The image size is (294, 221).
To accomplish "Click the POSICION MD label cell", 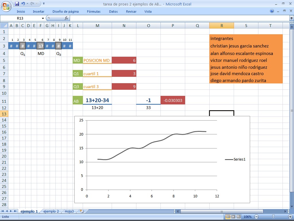I will coord(97,60).
